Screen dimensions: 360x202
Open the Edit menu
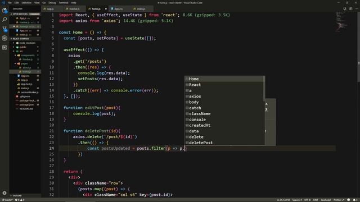16,3
